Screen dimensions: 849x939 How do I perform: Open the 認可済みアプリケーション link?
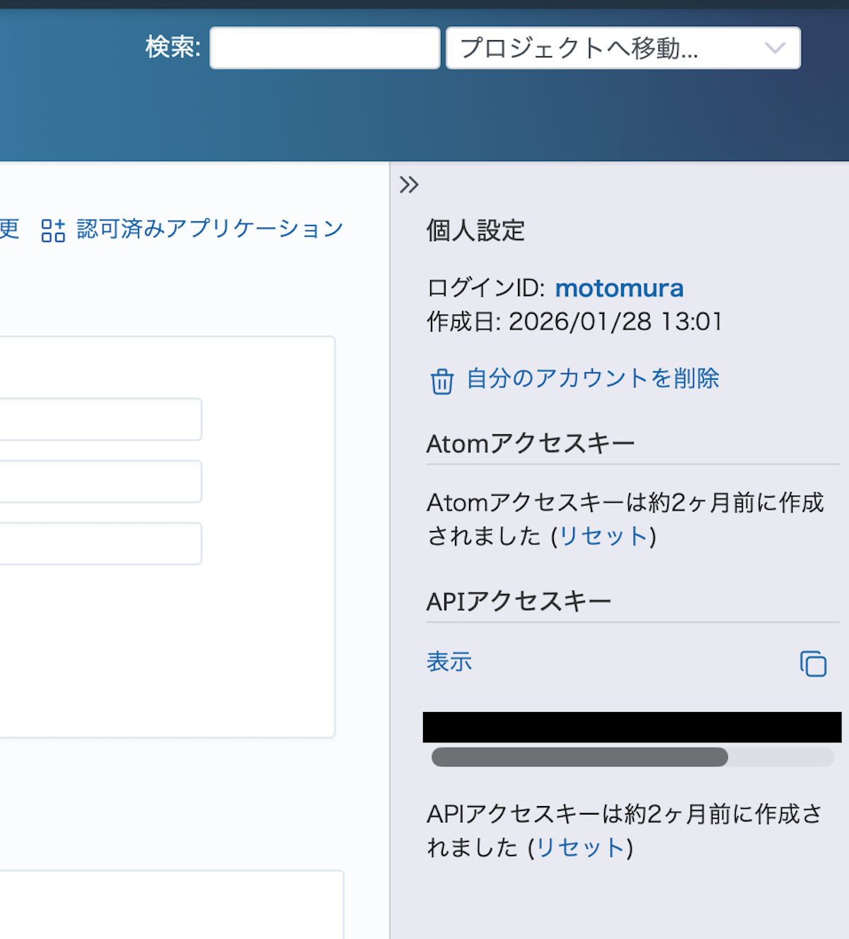tap(209, 229)
